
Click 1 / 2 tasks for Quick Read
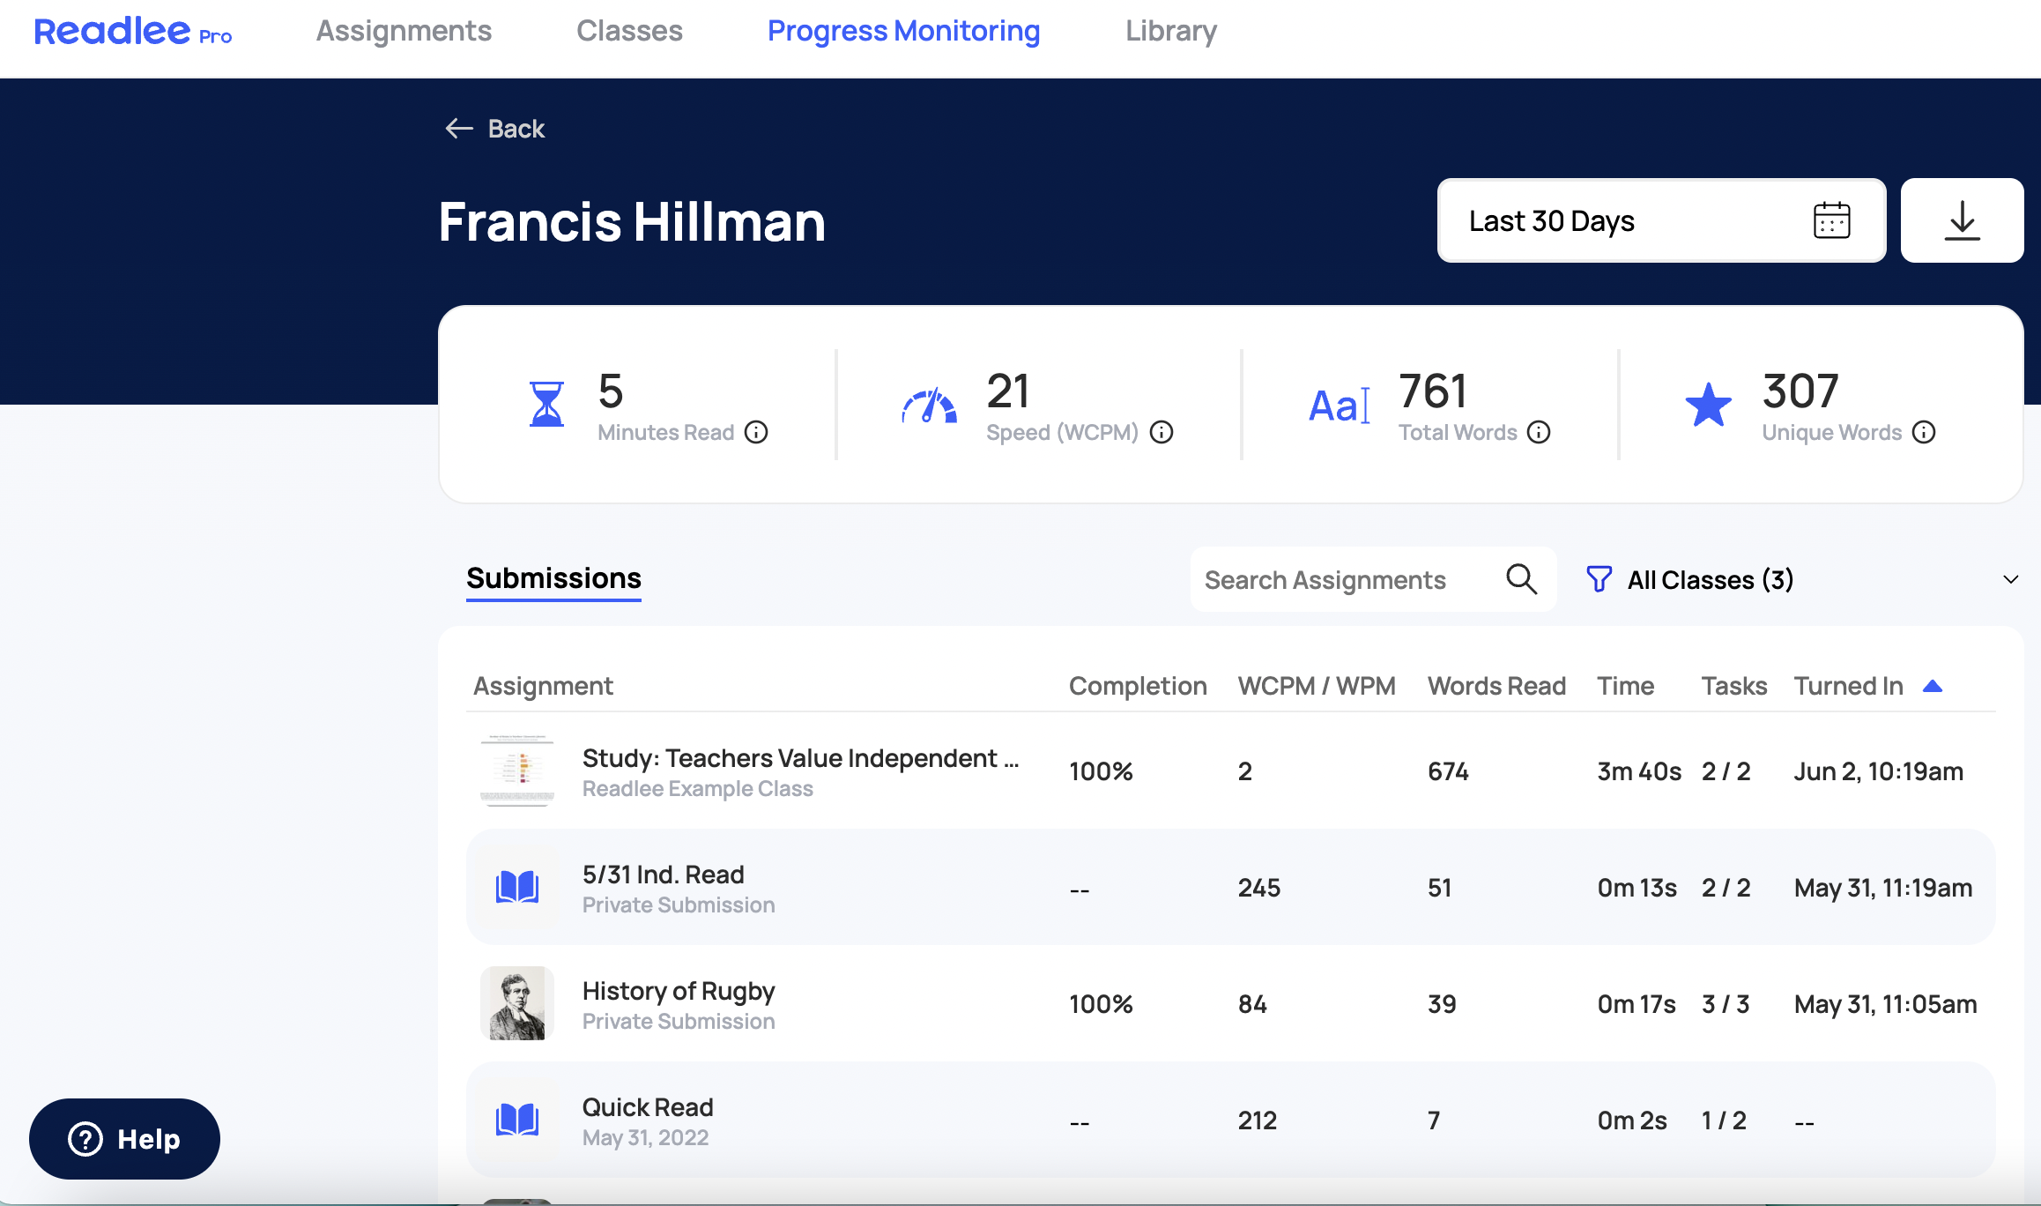(x=1723, y=1120)
